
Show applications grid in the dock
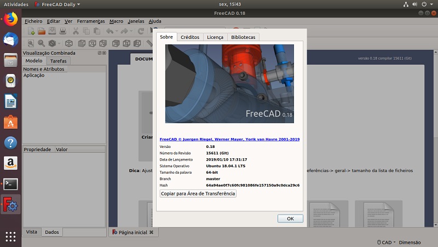pos(10,237)
